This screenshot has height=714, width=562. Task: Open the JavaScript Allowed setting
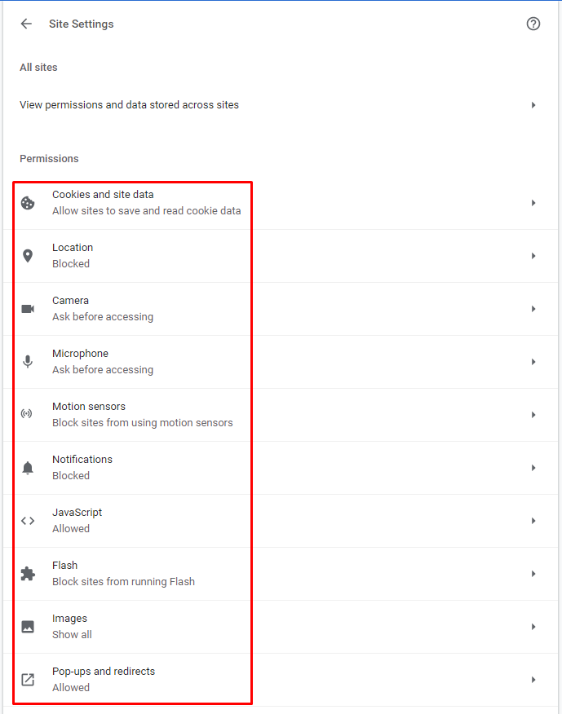281,521
